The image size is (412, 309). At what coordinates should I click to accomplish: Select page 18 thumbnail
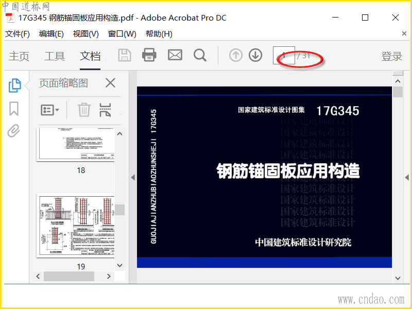75,144
